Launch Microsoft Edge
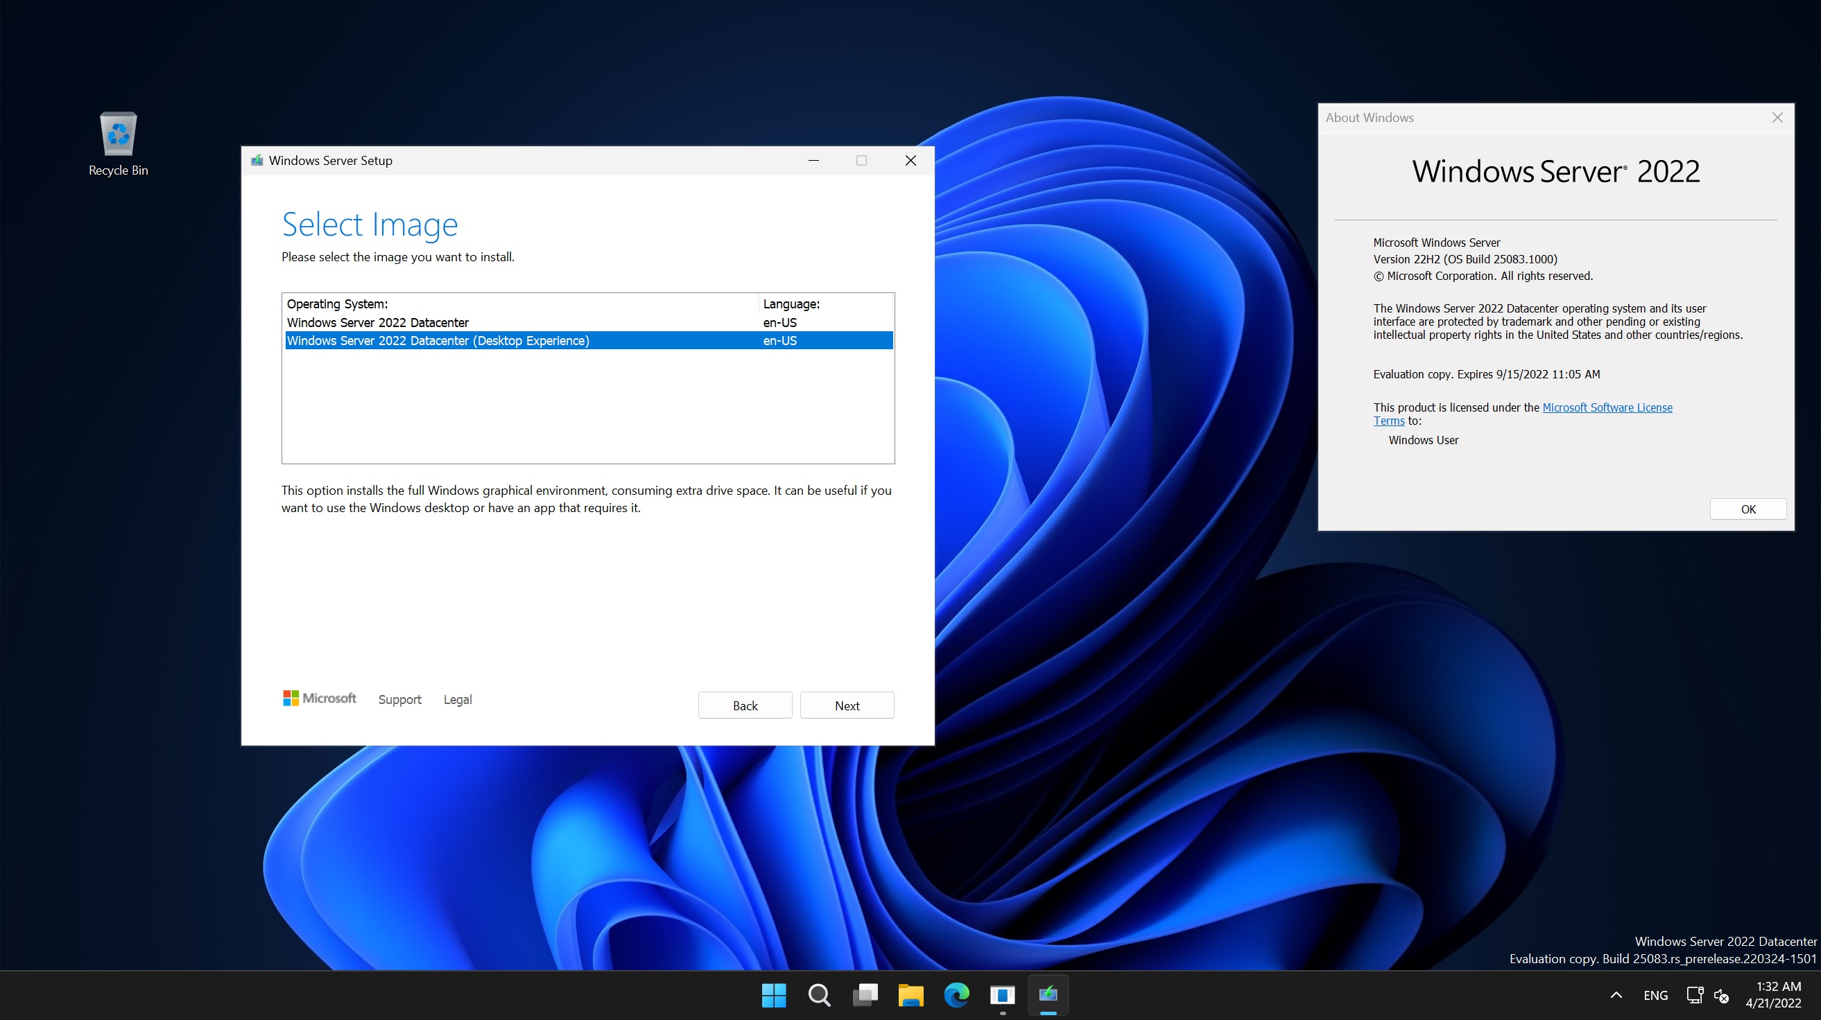Screen dimensions: 1821x1020 click(x=956, y=995)
